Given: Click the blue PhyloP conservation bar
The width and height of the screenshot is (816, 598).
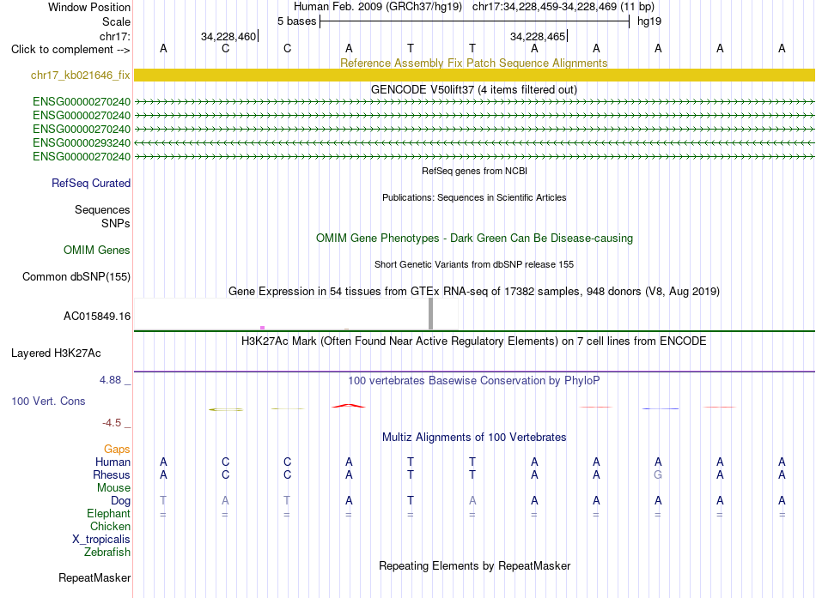Looking at the screenshot, I should [661, 408].
